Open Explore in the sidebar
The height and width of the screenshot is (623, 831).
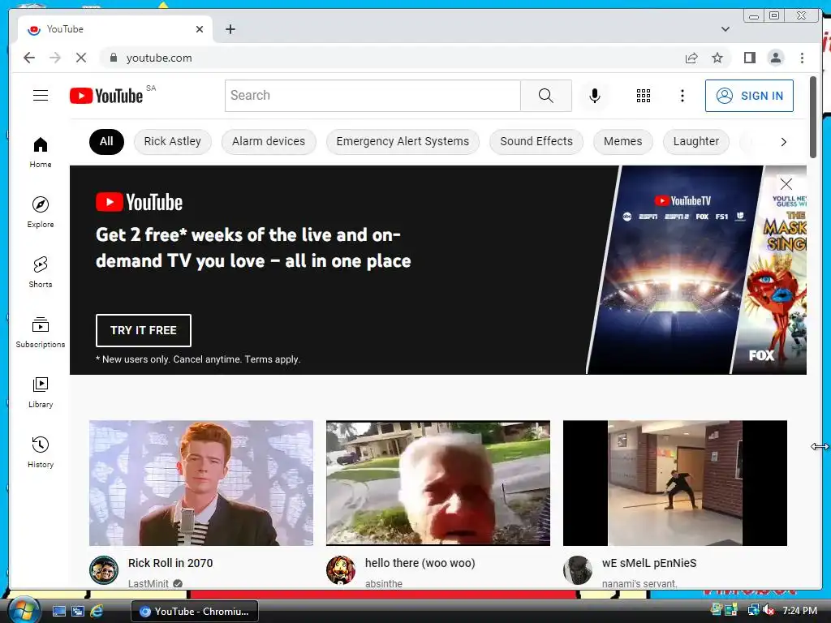pos(41,212)
